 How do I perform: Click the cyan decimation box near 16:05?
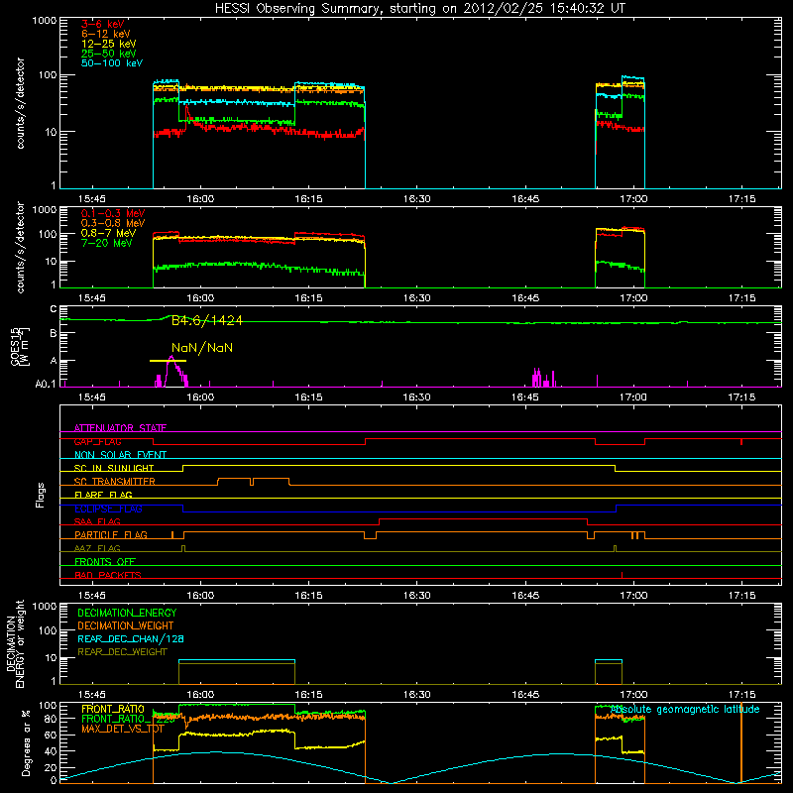237,660
